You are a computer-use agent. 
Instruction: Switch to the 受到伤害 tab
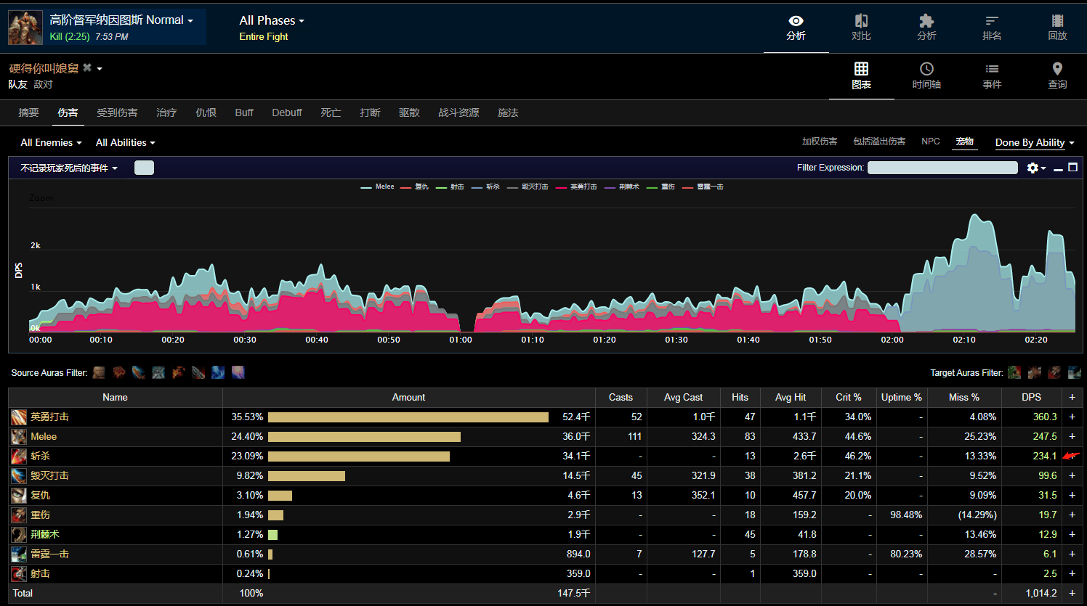tap(117, 112)
